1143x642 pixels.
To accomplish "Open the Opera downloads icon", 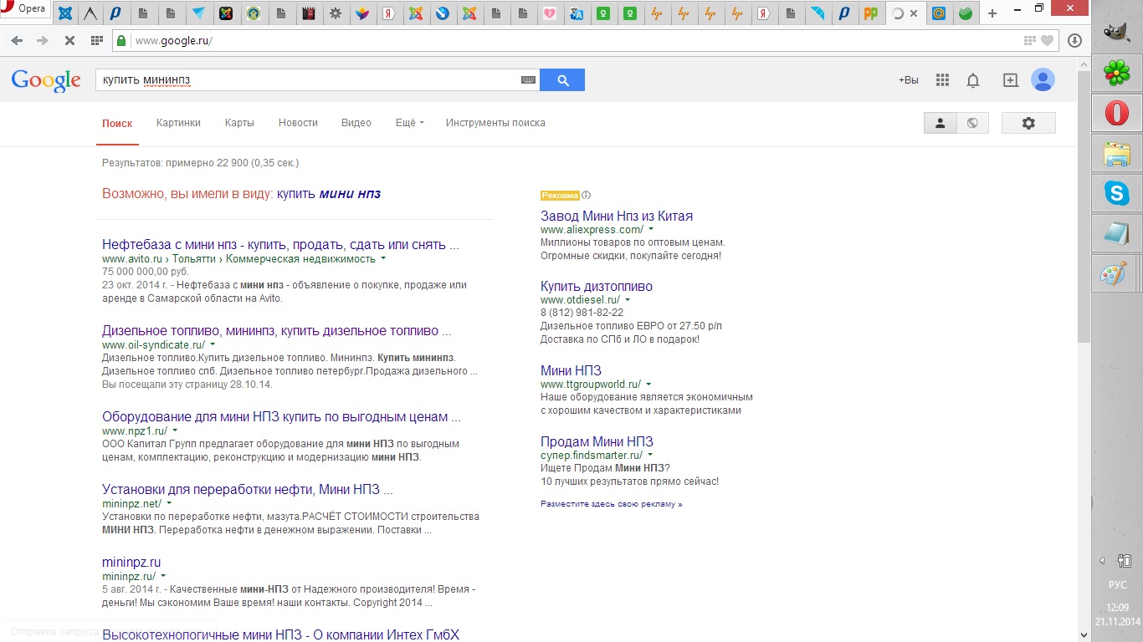I will pyautogui.click(x=1075, y=40).
